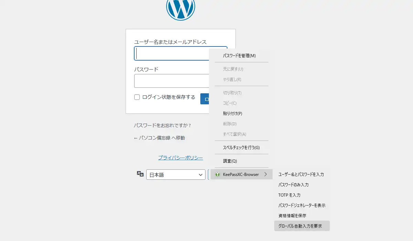The image size is (413, 241).
Task: Open the パスワードをお忘れですか？ link
Action: pyautogui.click(x=162, y=125)
